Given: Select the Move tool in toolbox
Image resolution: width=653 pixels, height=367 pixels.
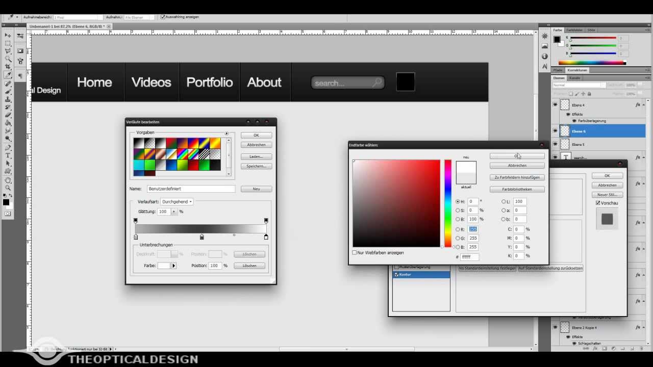Looking at the screenshot, I should coord(8,35).
